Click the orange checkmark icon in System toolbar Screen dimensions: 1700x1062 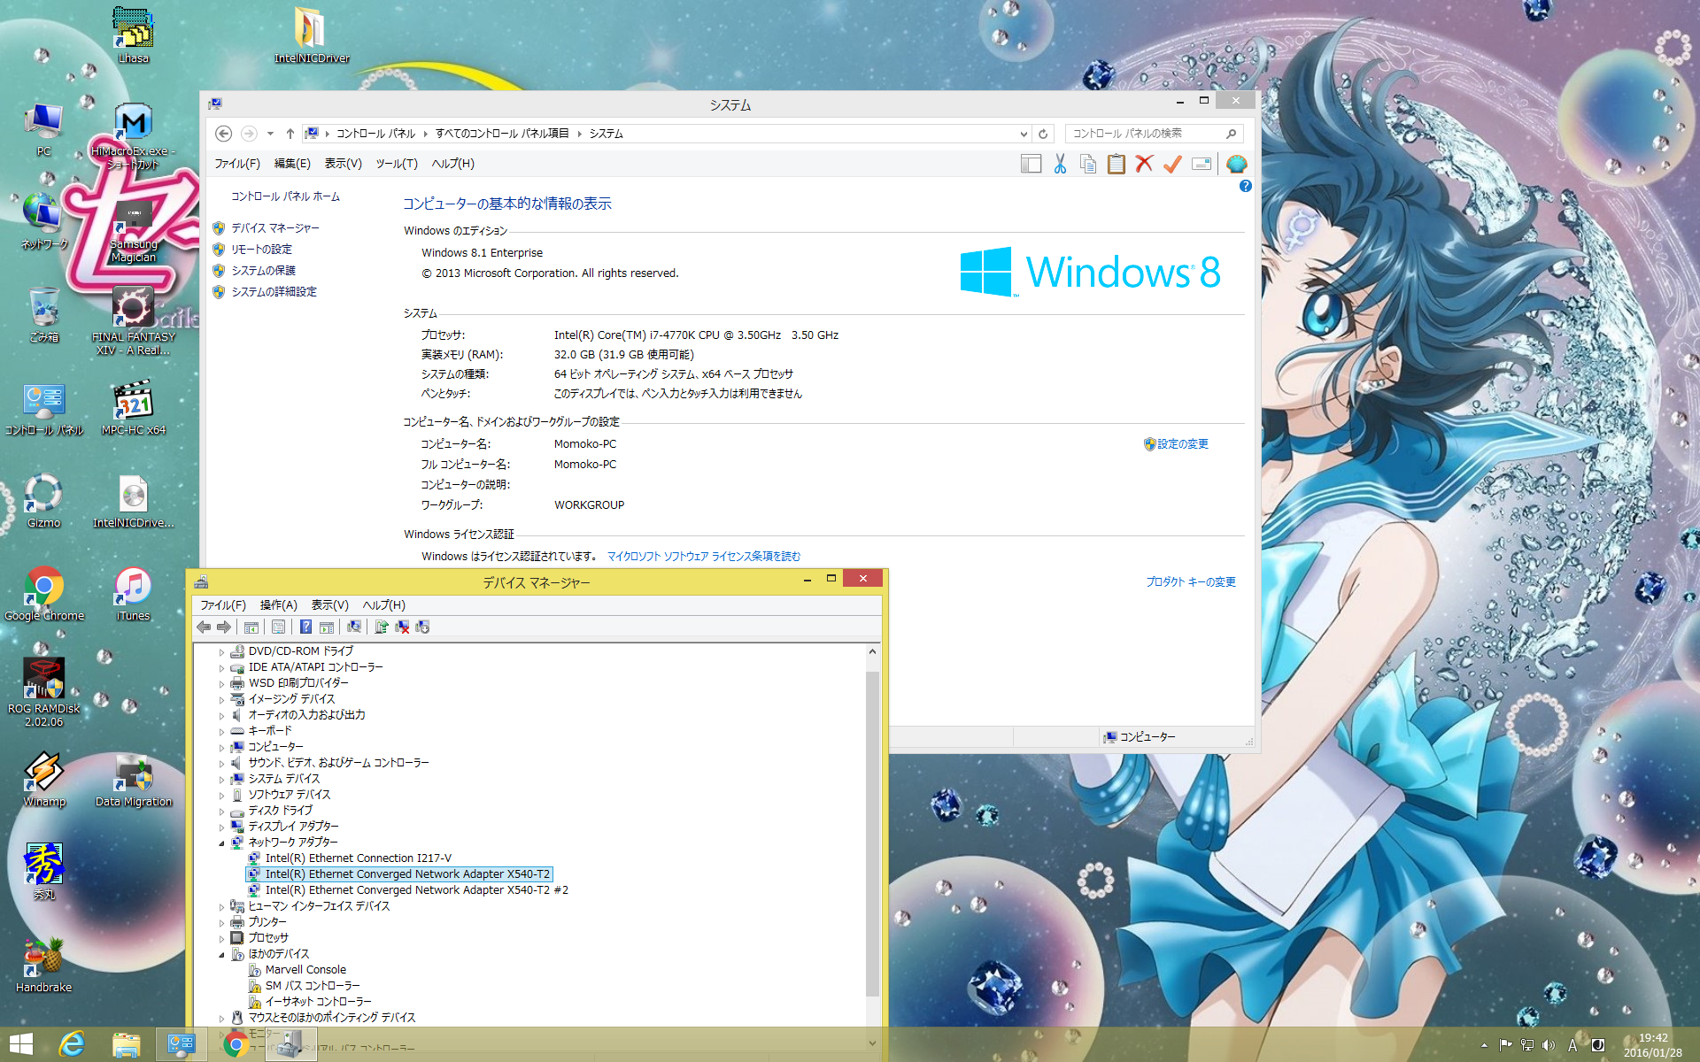[1172, 164]
